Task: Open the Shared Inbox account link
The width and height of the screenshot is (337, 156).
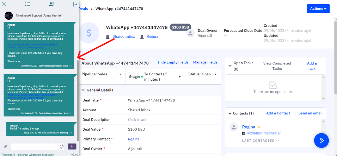Action: pyautogui.click(x=124, y=37)
